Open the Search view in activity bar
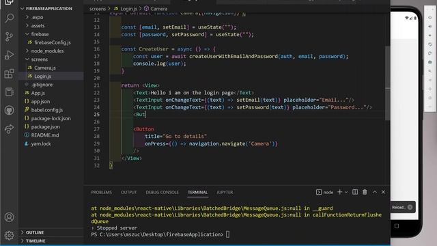The width and height of the screenshot is (437, 246). point(9,18)
